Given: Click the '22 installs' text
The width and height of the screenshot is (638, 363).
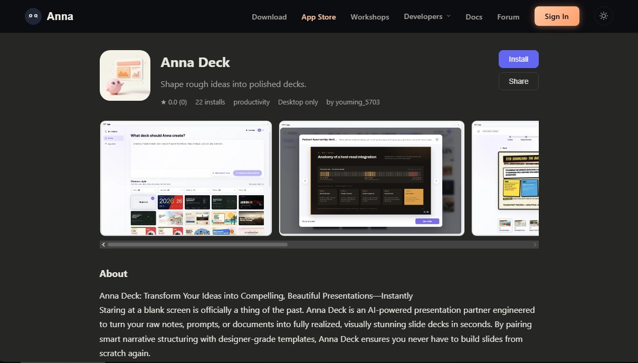Looking at the screenshot, I should (210, 102).
